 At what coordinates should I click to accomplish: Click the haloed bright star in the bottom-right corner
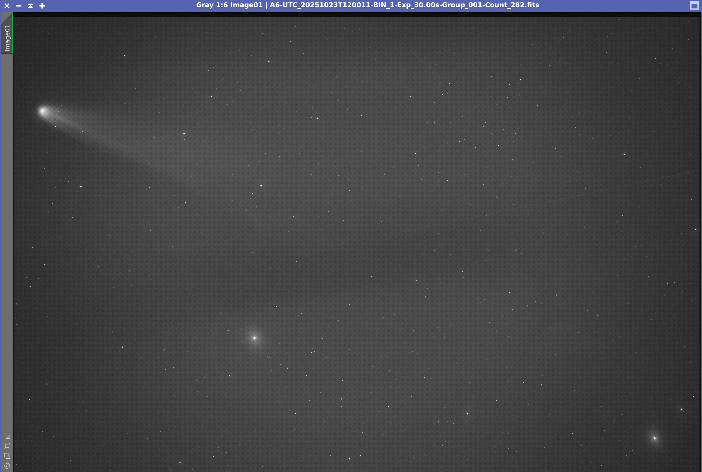655,438
